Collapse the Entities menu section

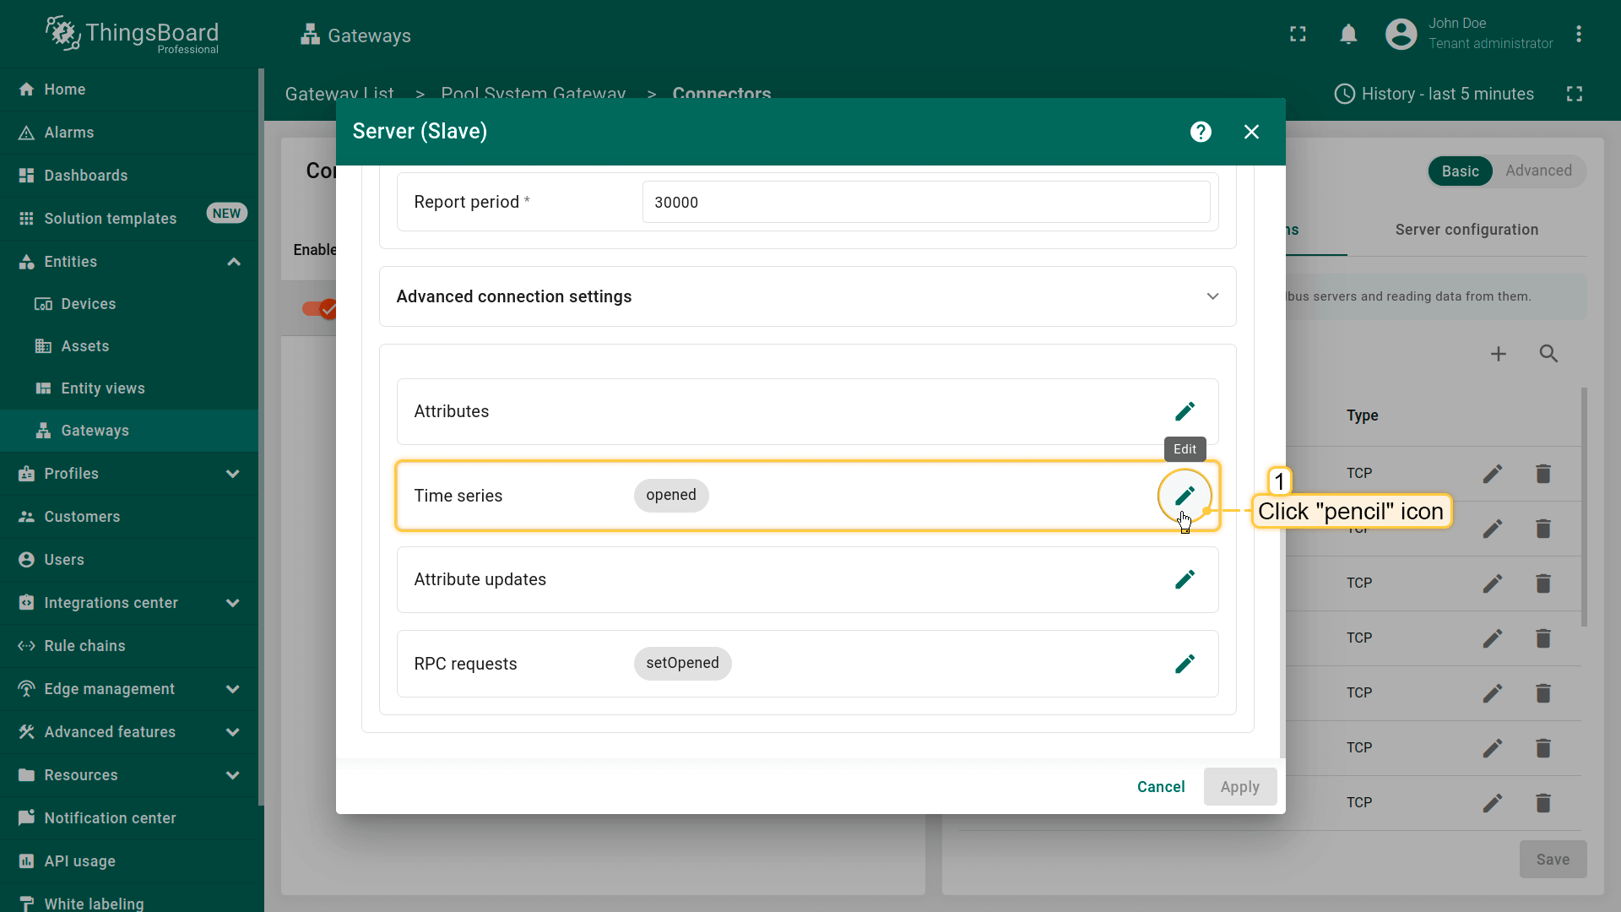[x=234, y=262]
